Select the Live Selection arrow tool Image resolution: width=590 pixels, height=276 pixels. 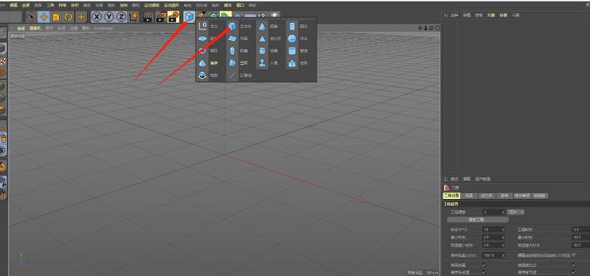click(x=32, y=17)
